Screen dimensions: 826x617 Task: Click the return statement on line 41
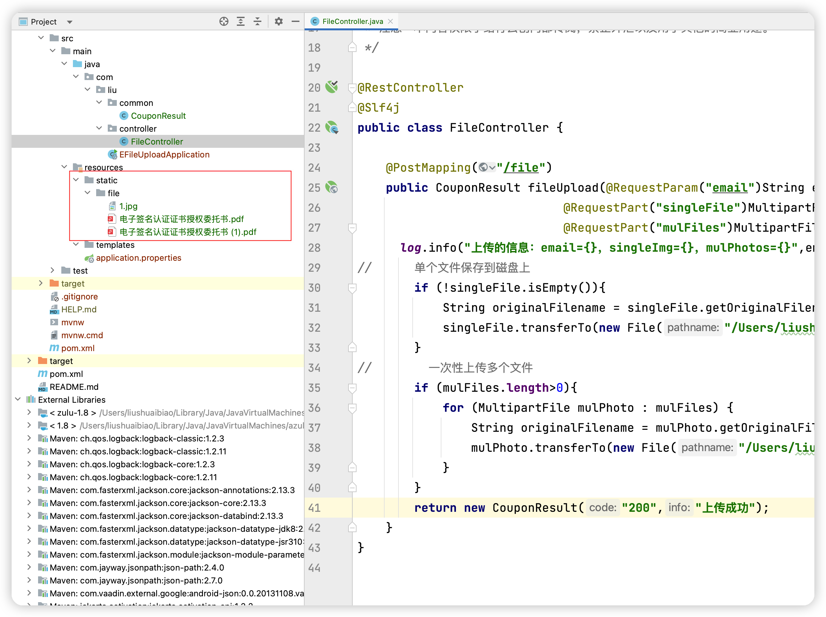tap(591, 508)
